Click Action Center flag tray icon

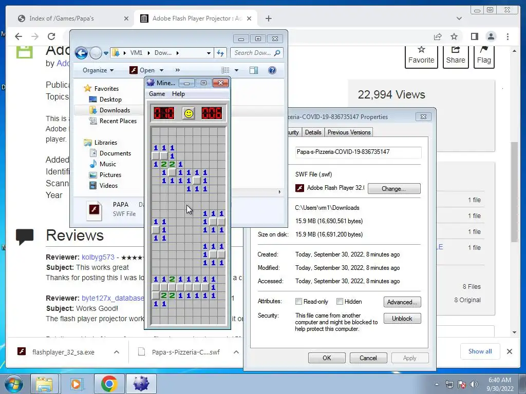pyautogui.click(x=462, y=384)
